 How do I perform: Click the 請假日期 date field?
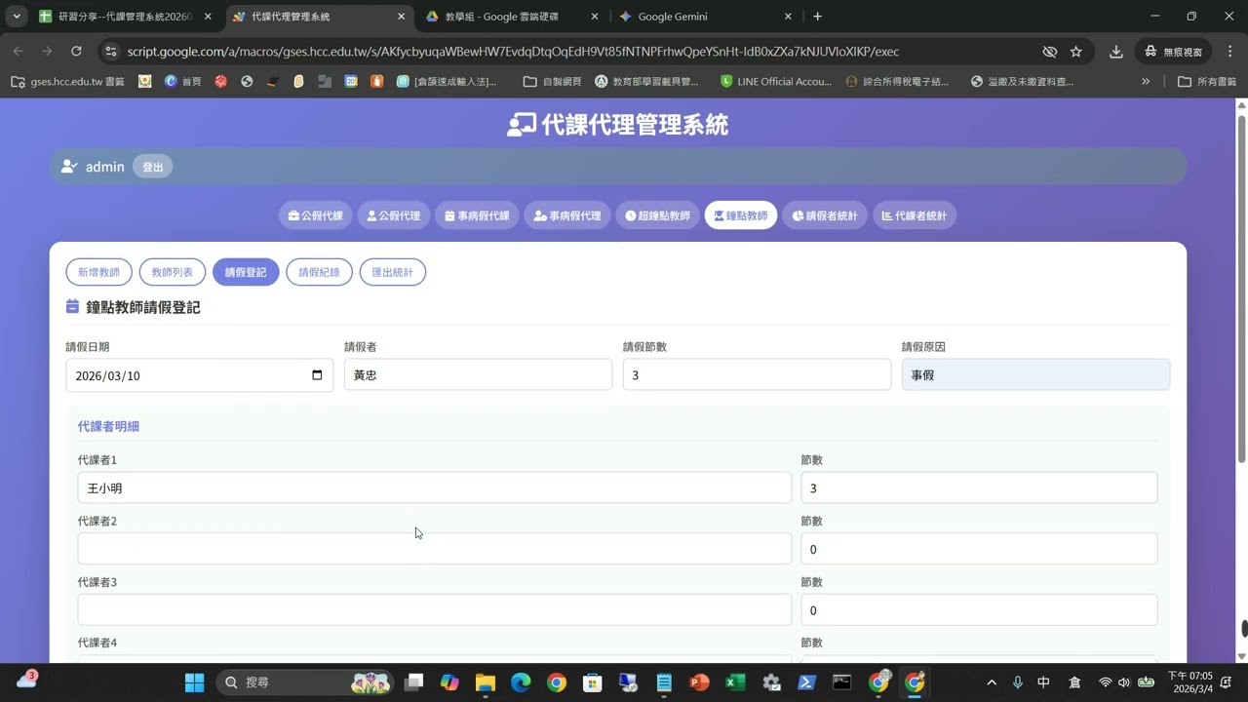tap(199, 375)
